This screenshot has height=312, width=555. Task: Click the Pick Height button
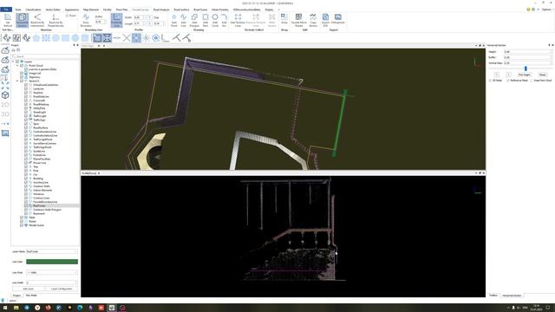(524, 75)
